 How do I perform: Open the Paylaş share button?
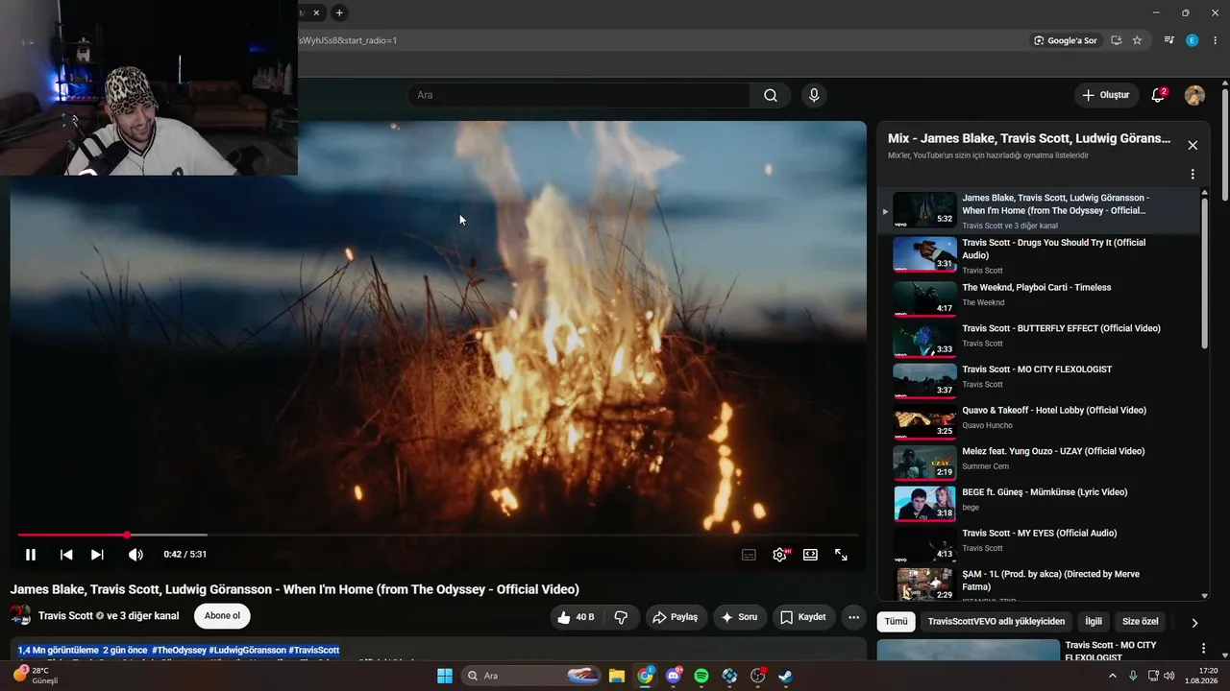[676, 617]
